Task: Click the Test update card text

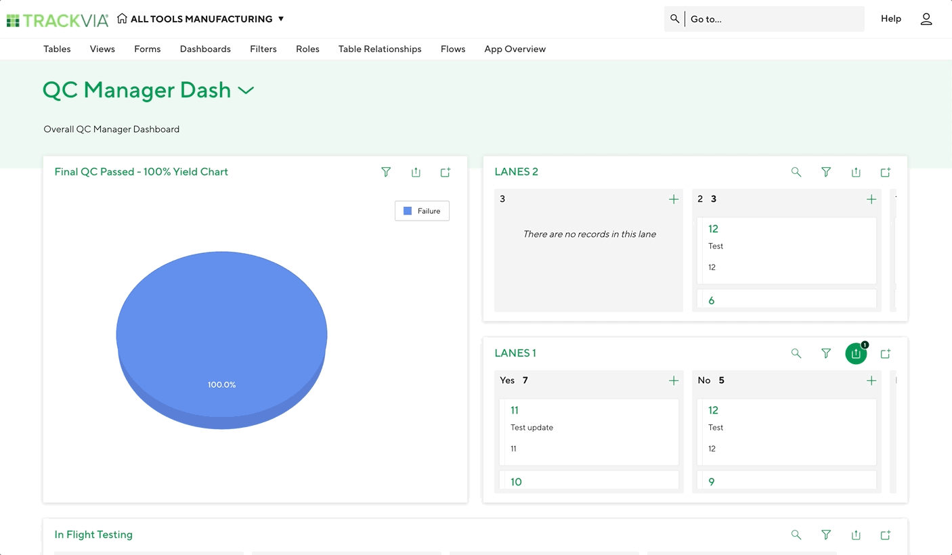Action: point(532,428)
